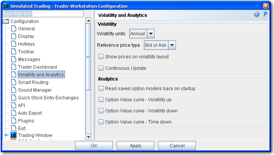Select General in the configuration tree
274x155 pixels.
[27, 29]
